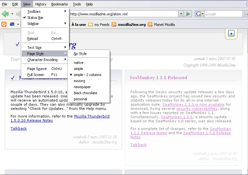Click the green Go button beside the URL bar

[x=188, y=14]
